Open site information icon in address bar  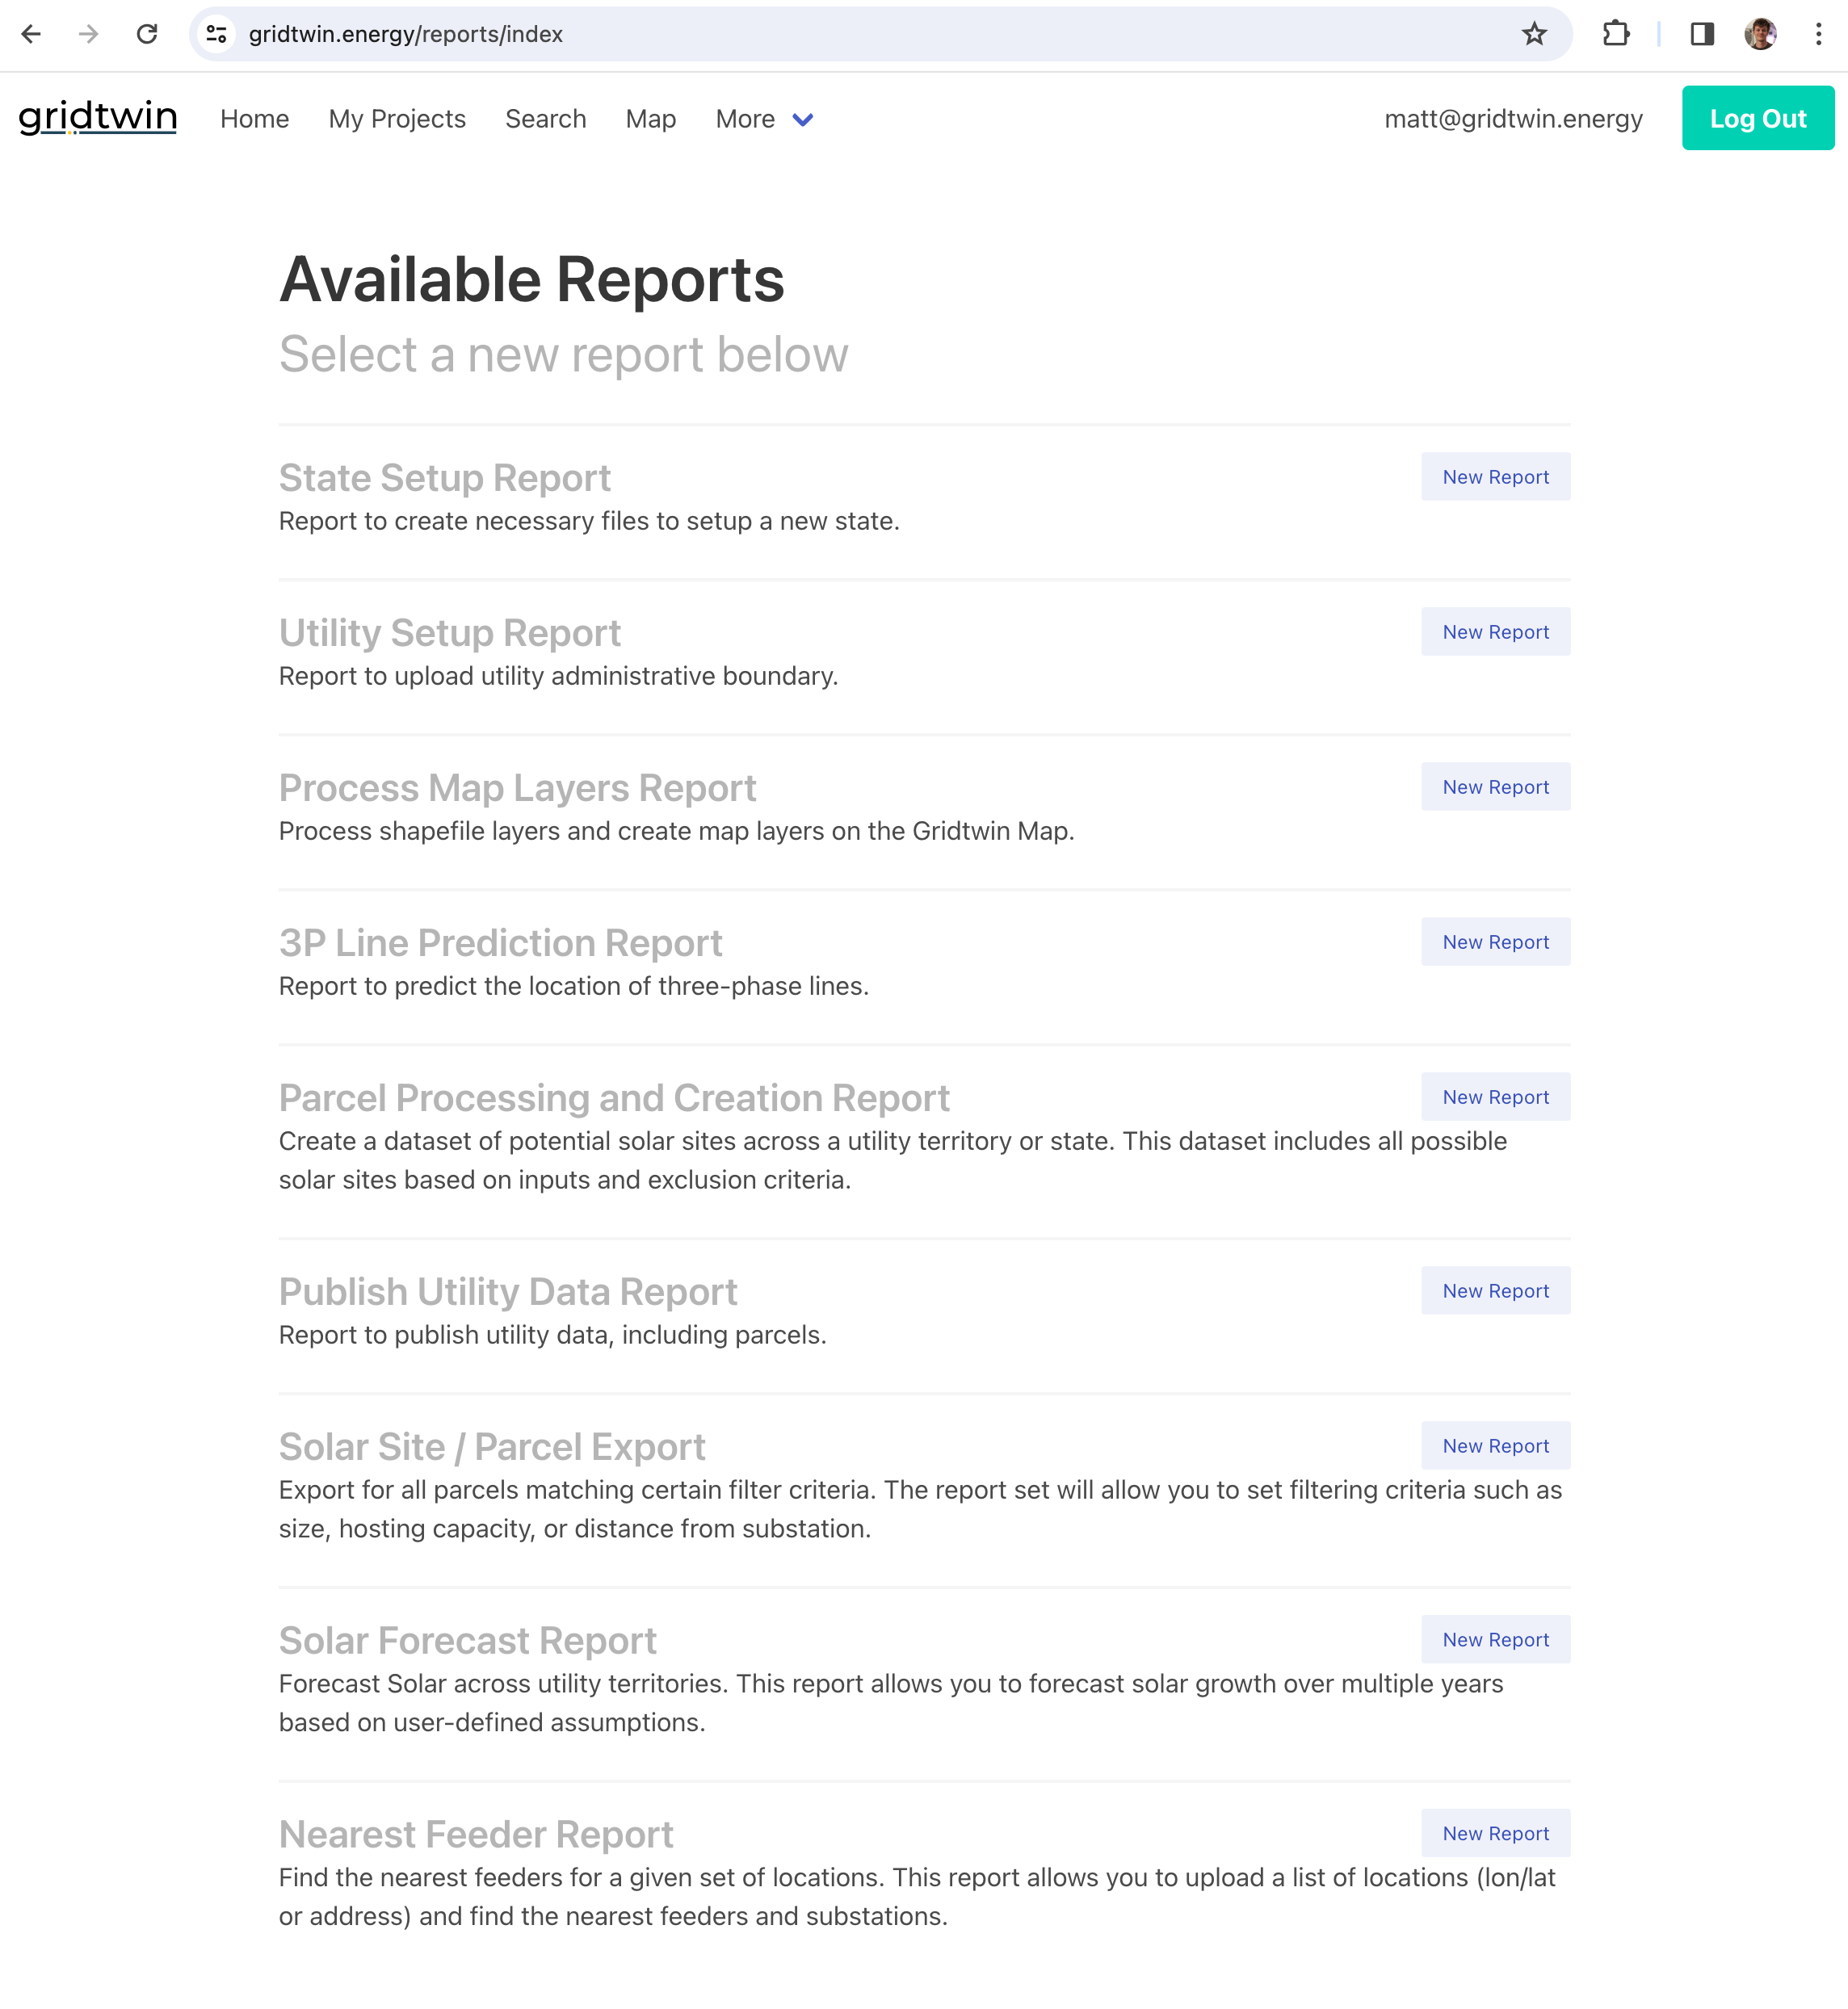click(216, 34)
